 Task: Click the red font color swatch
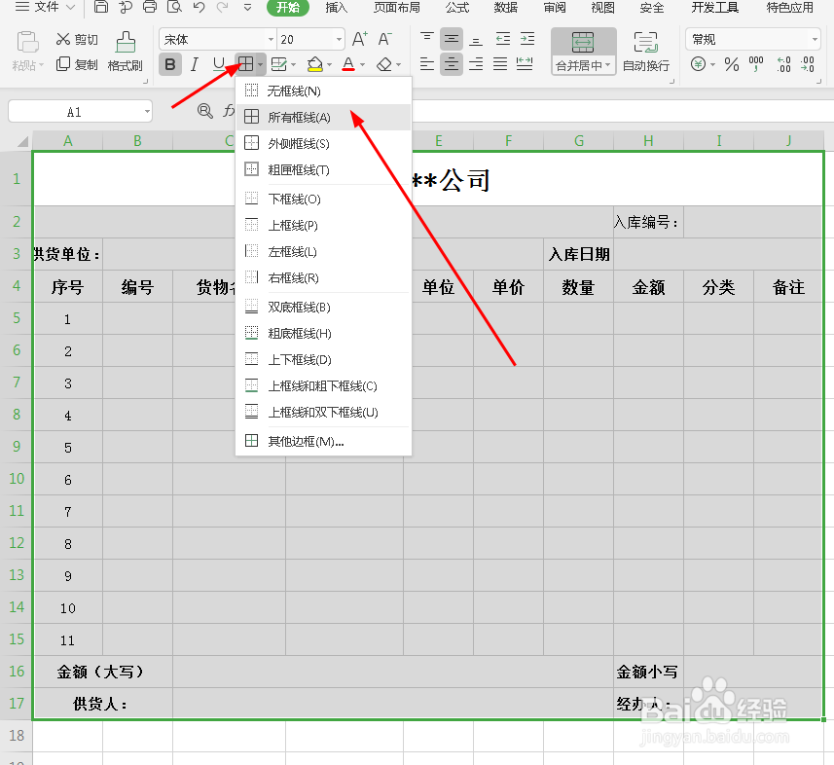[x=347, y=68]
